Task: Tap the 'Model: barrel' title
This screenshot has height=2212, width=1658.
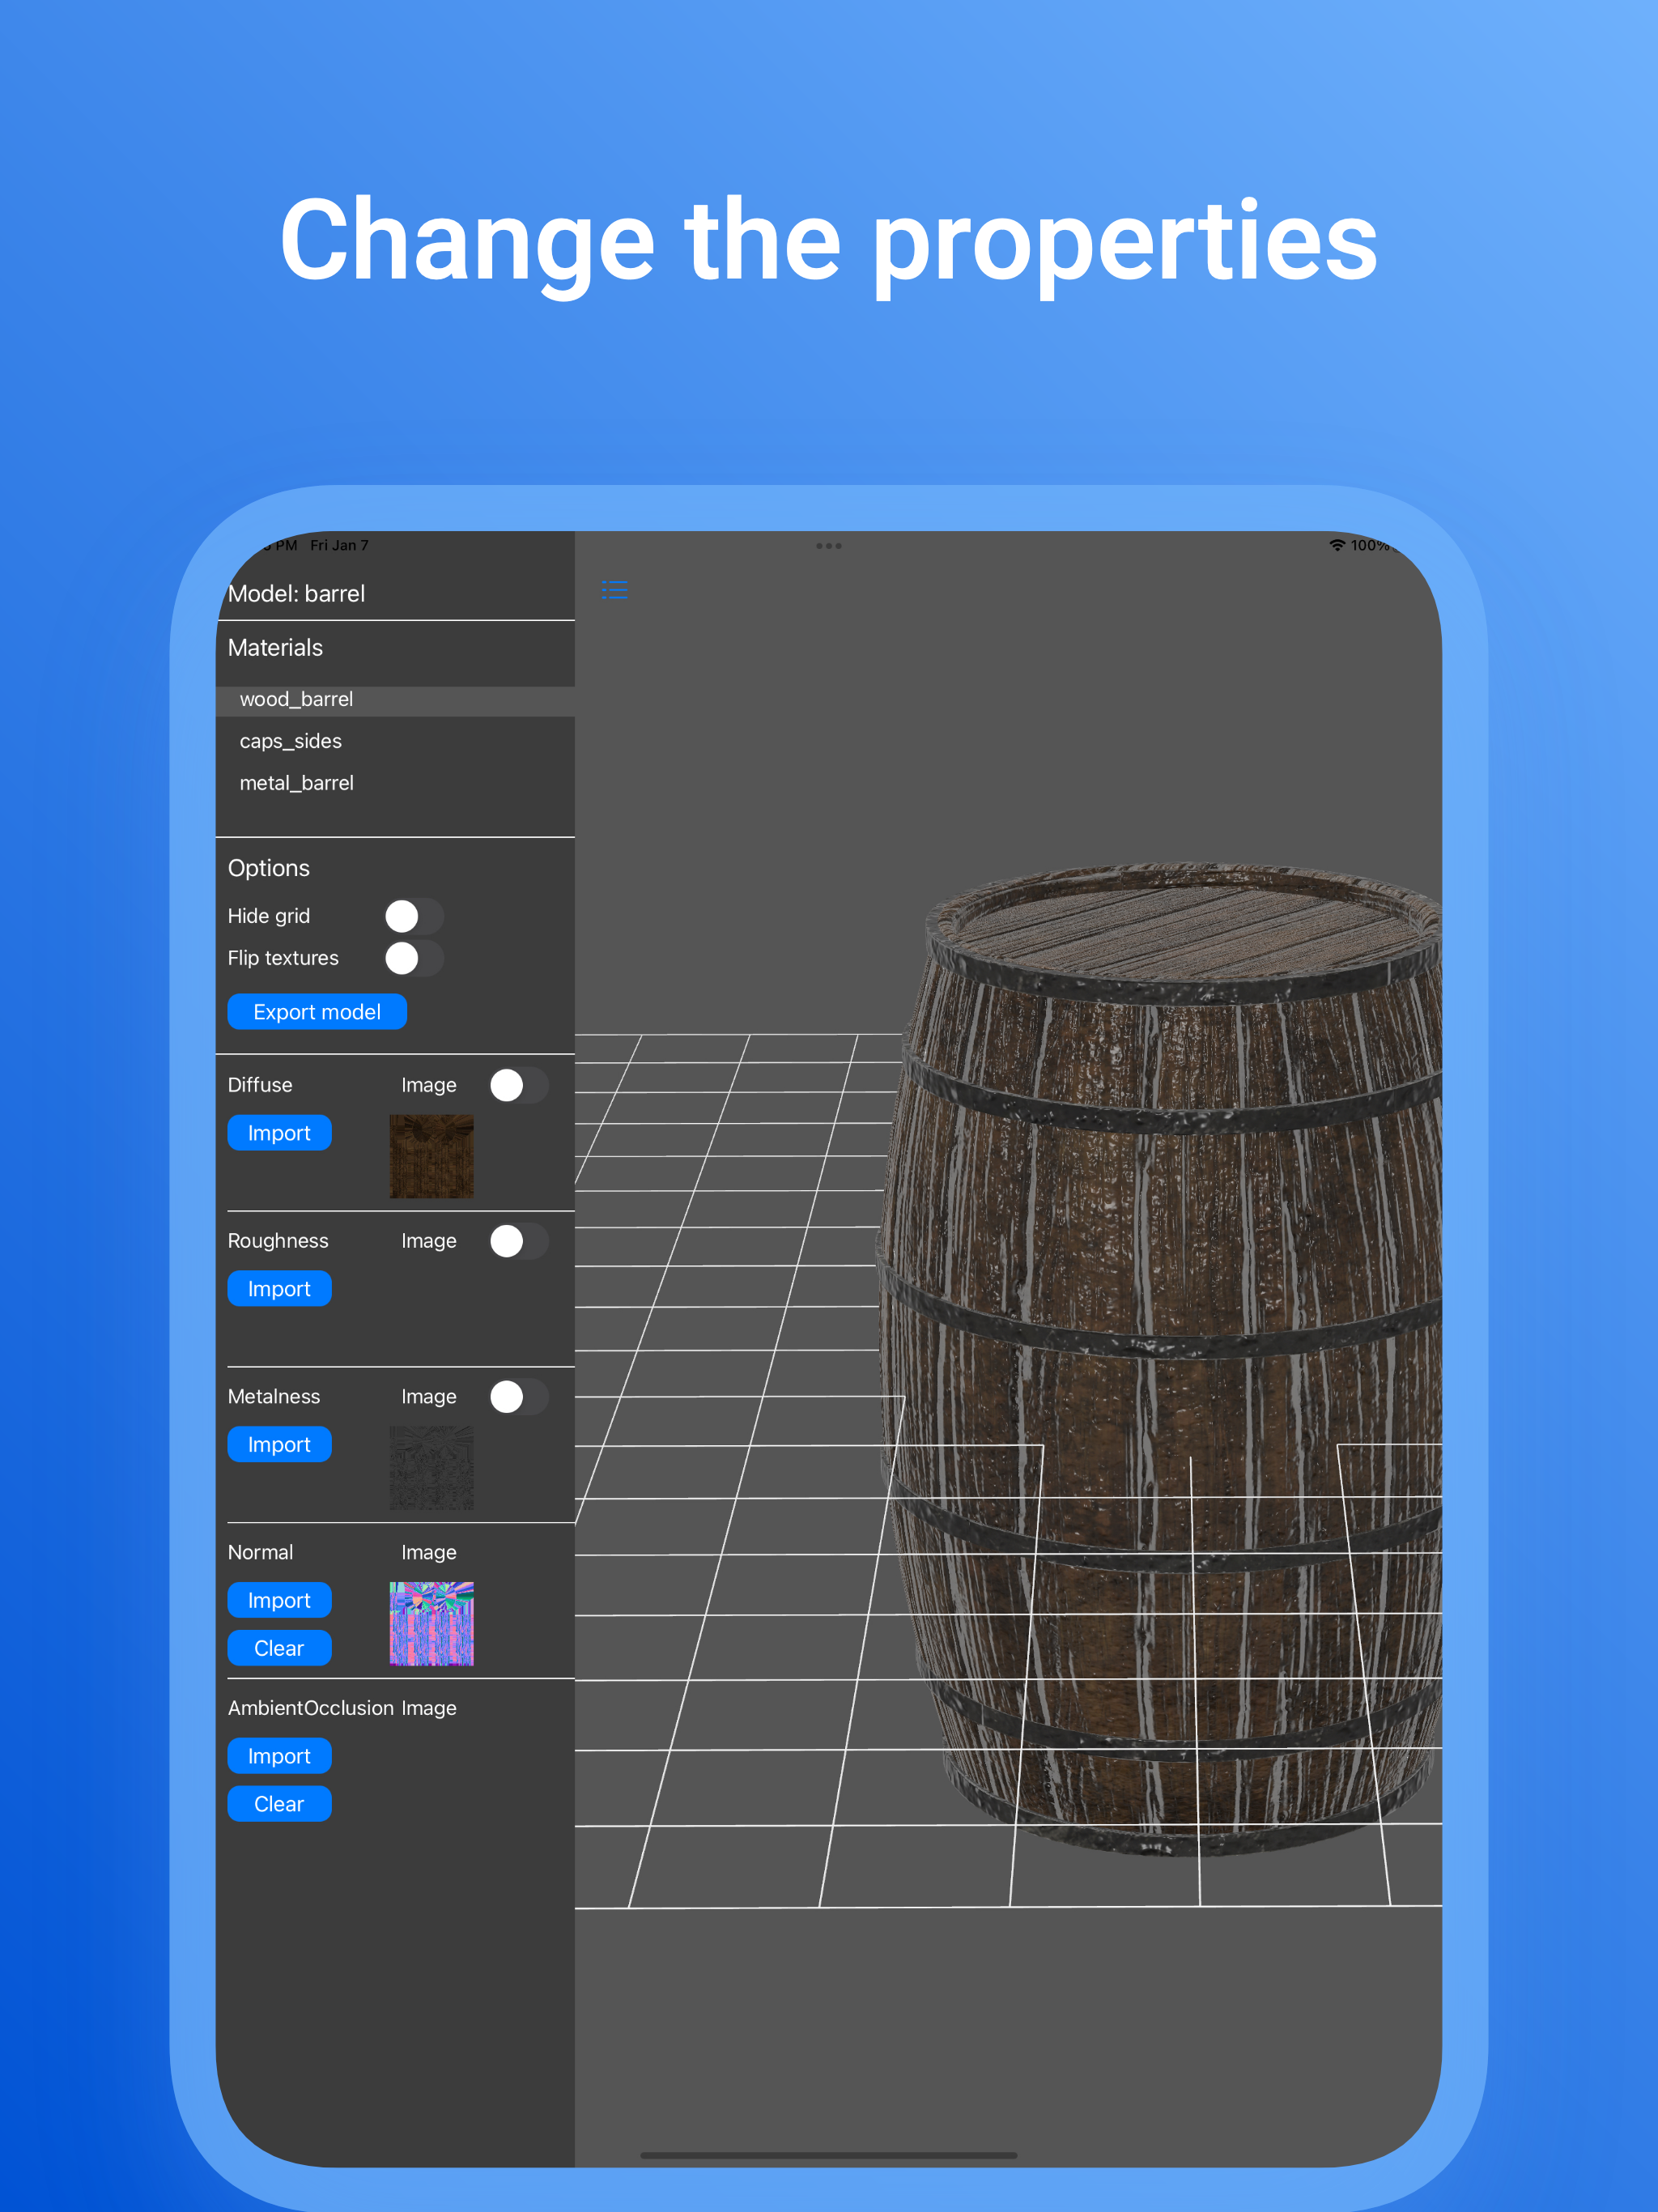Action: (296, 594)
